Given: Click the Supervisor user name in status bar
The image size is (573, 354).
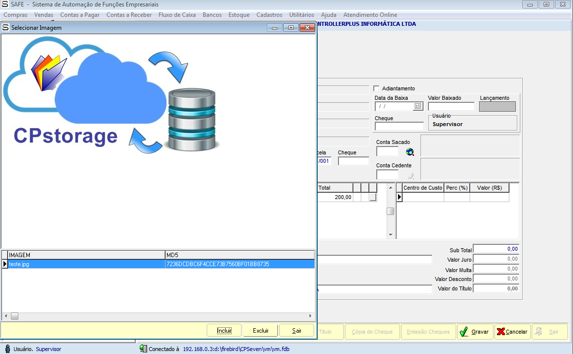Looking at the screenshot, I should 48,349.
